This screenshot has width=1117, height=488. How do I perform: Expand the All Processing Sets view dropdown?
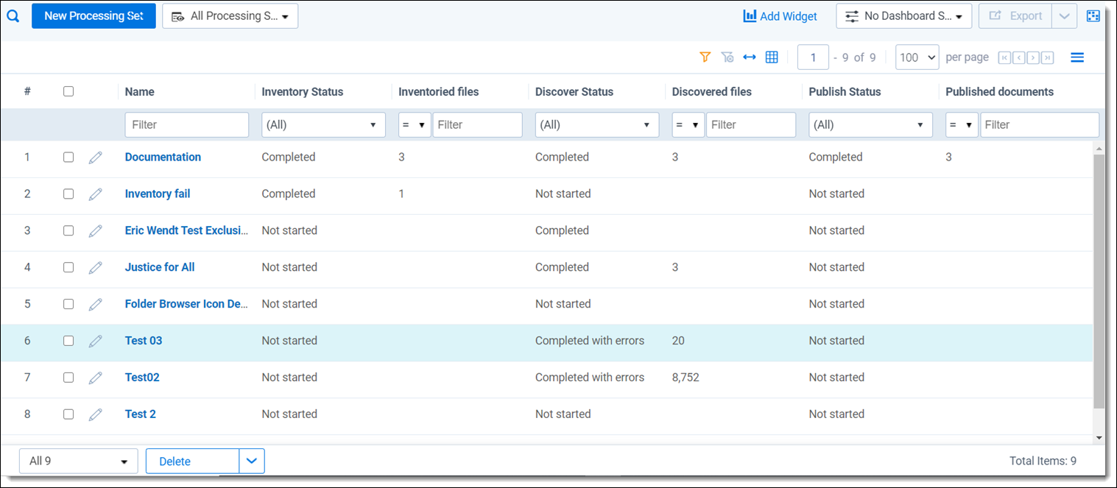[x=230, y=16]
